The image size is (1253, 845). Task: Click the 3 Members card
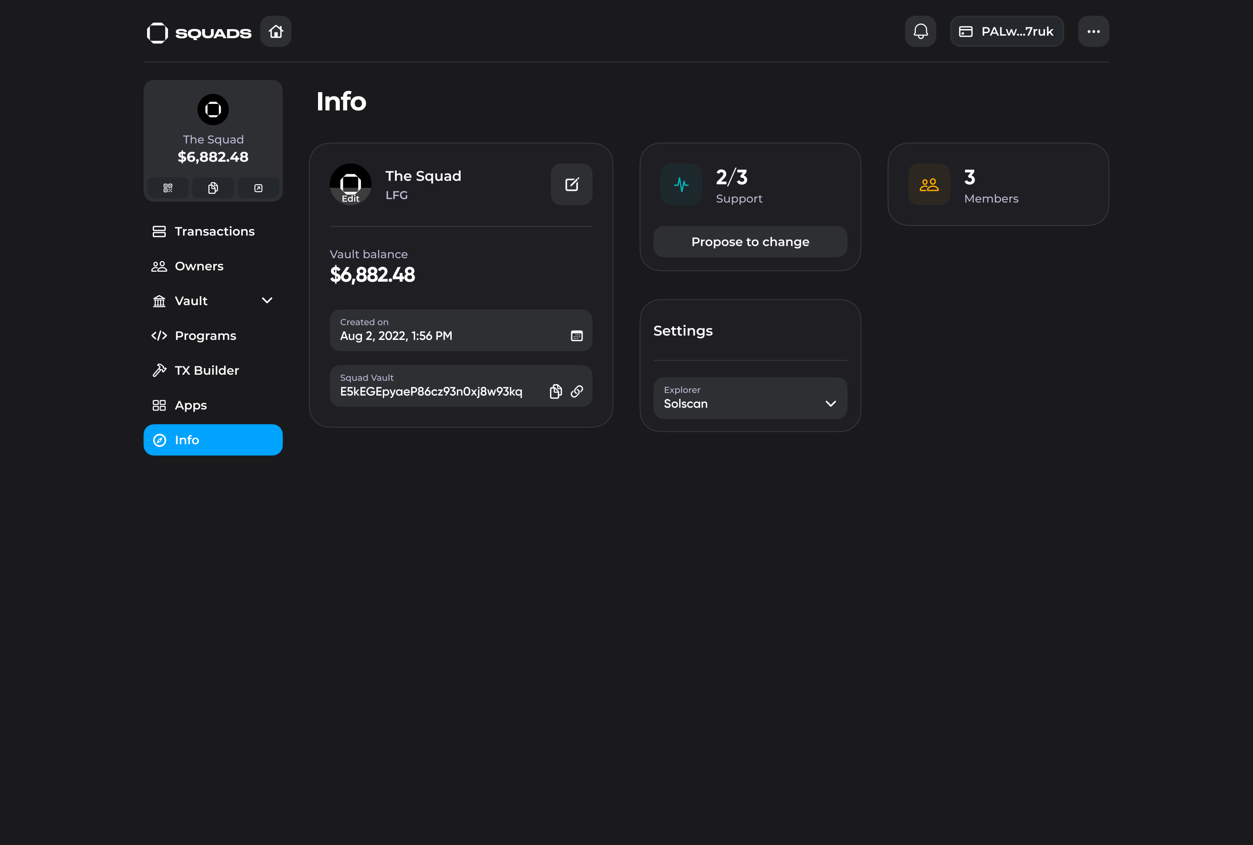click(x=998, y=184)
